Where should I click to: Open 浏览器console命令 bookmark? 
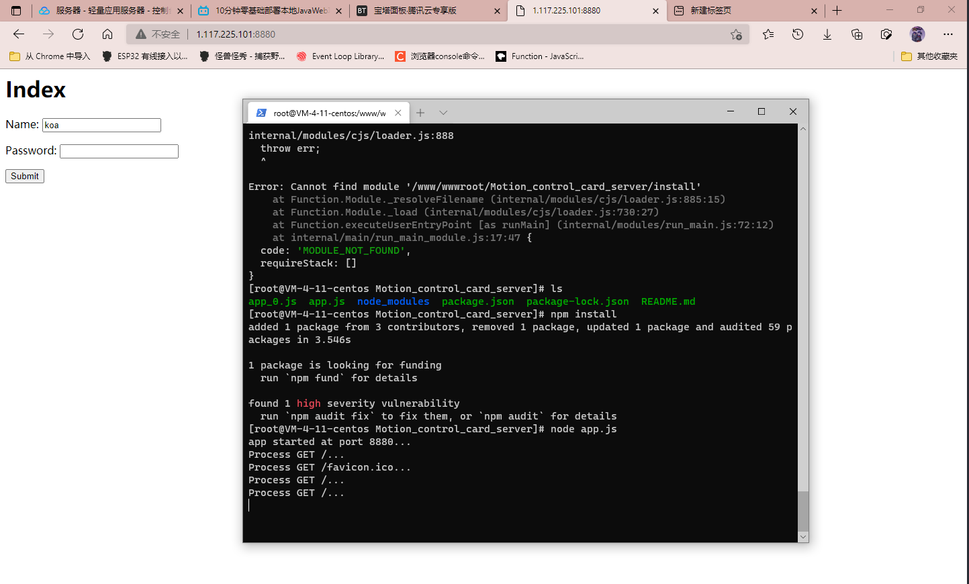click(x=440, y=56)
